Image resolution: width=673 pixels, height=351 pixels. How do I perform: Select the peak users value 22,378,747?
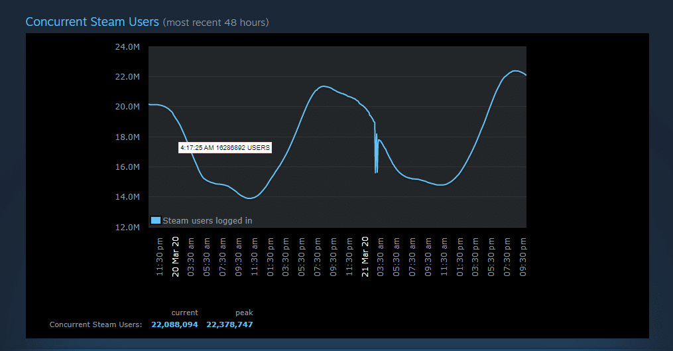click(229, 324)
